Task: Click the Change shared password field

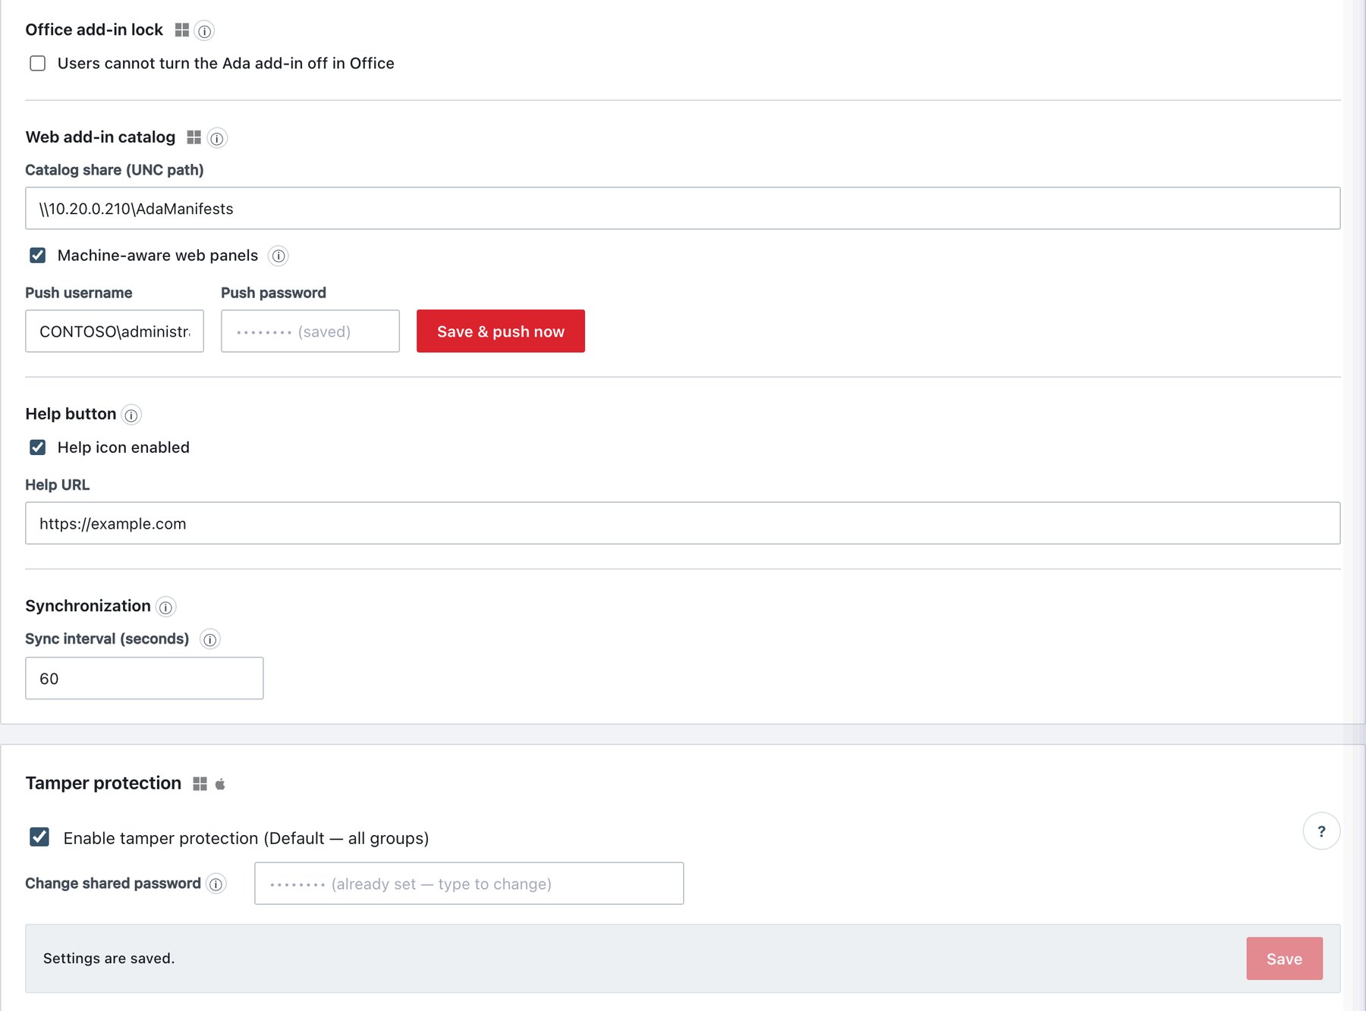Action: pyautogui.click(x=469, y=884)
